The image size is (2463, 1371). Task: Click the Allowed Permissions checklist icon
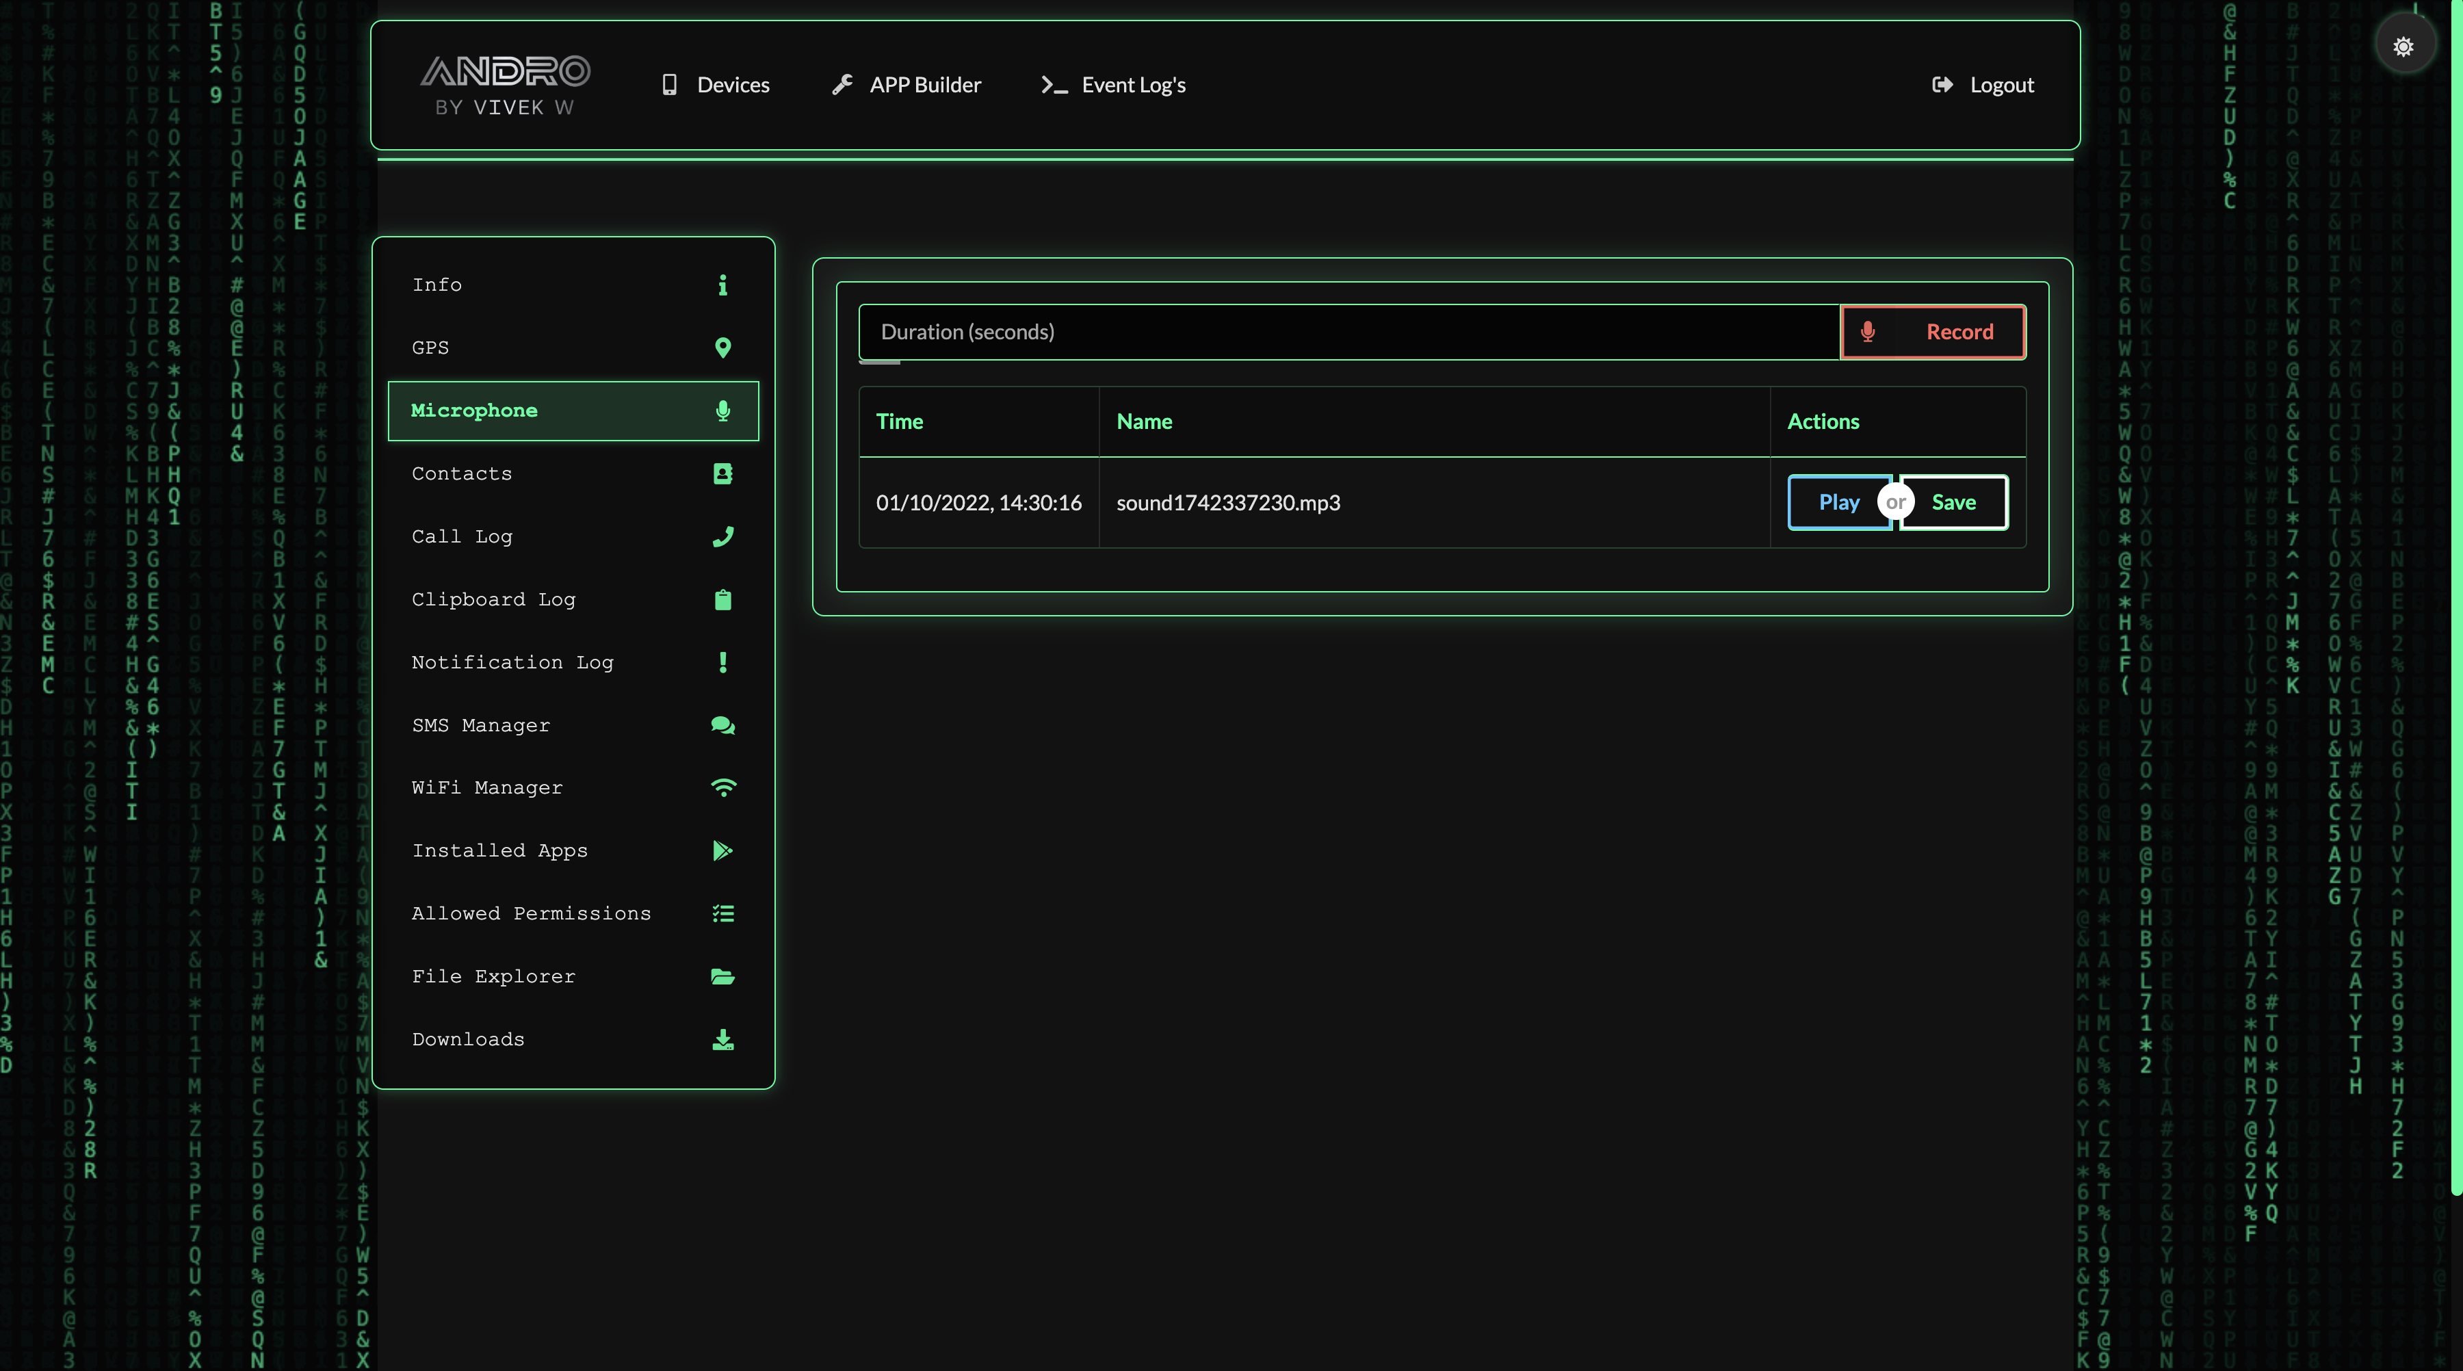723,914
